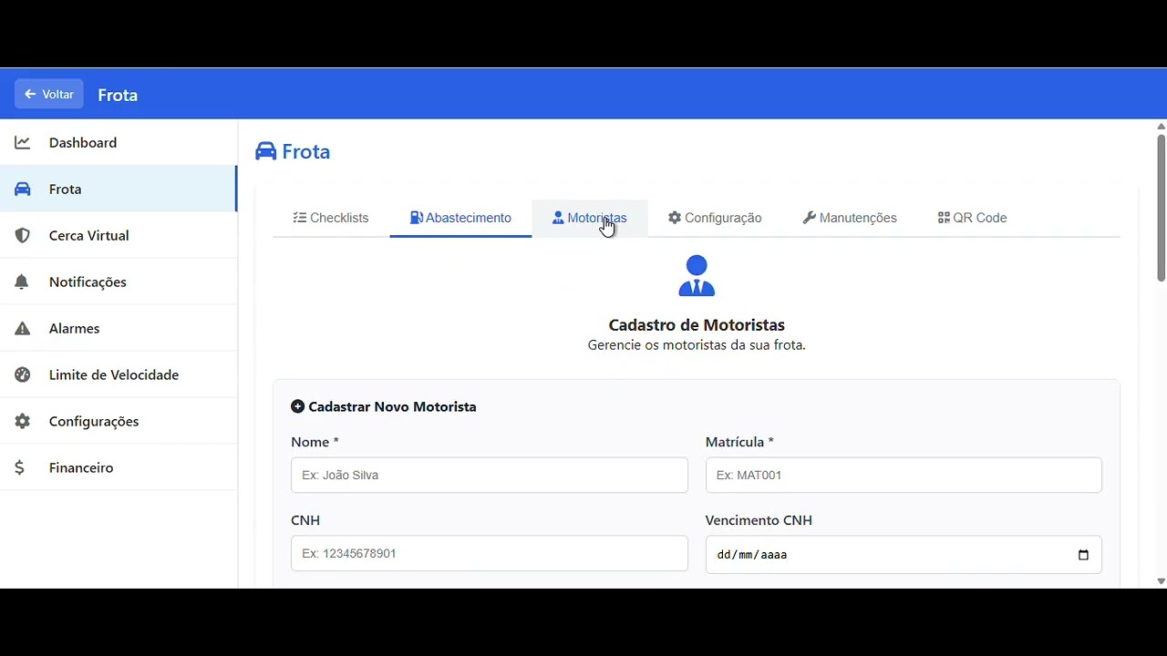Select the Motoristas tab
Image resolution: width=1167 pixels, height=656 pixels.
click(590, 218)
